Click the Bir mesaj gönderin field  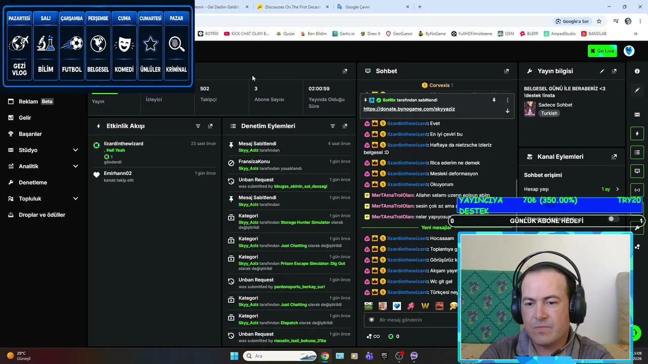tap(410, 320)
